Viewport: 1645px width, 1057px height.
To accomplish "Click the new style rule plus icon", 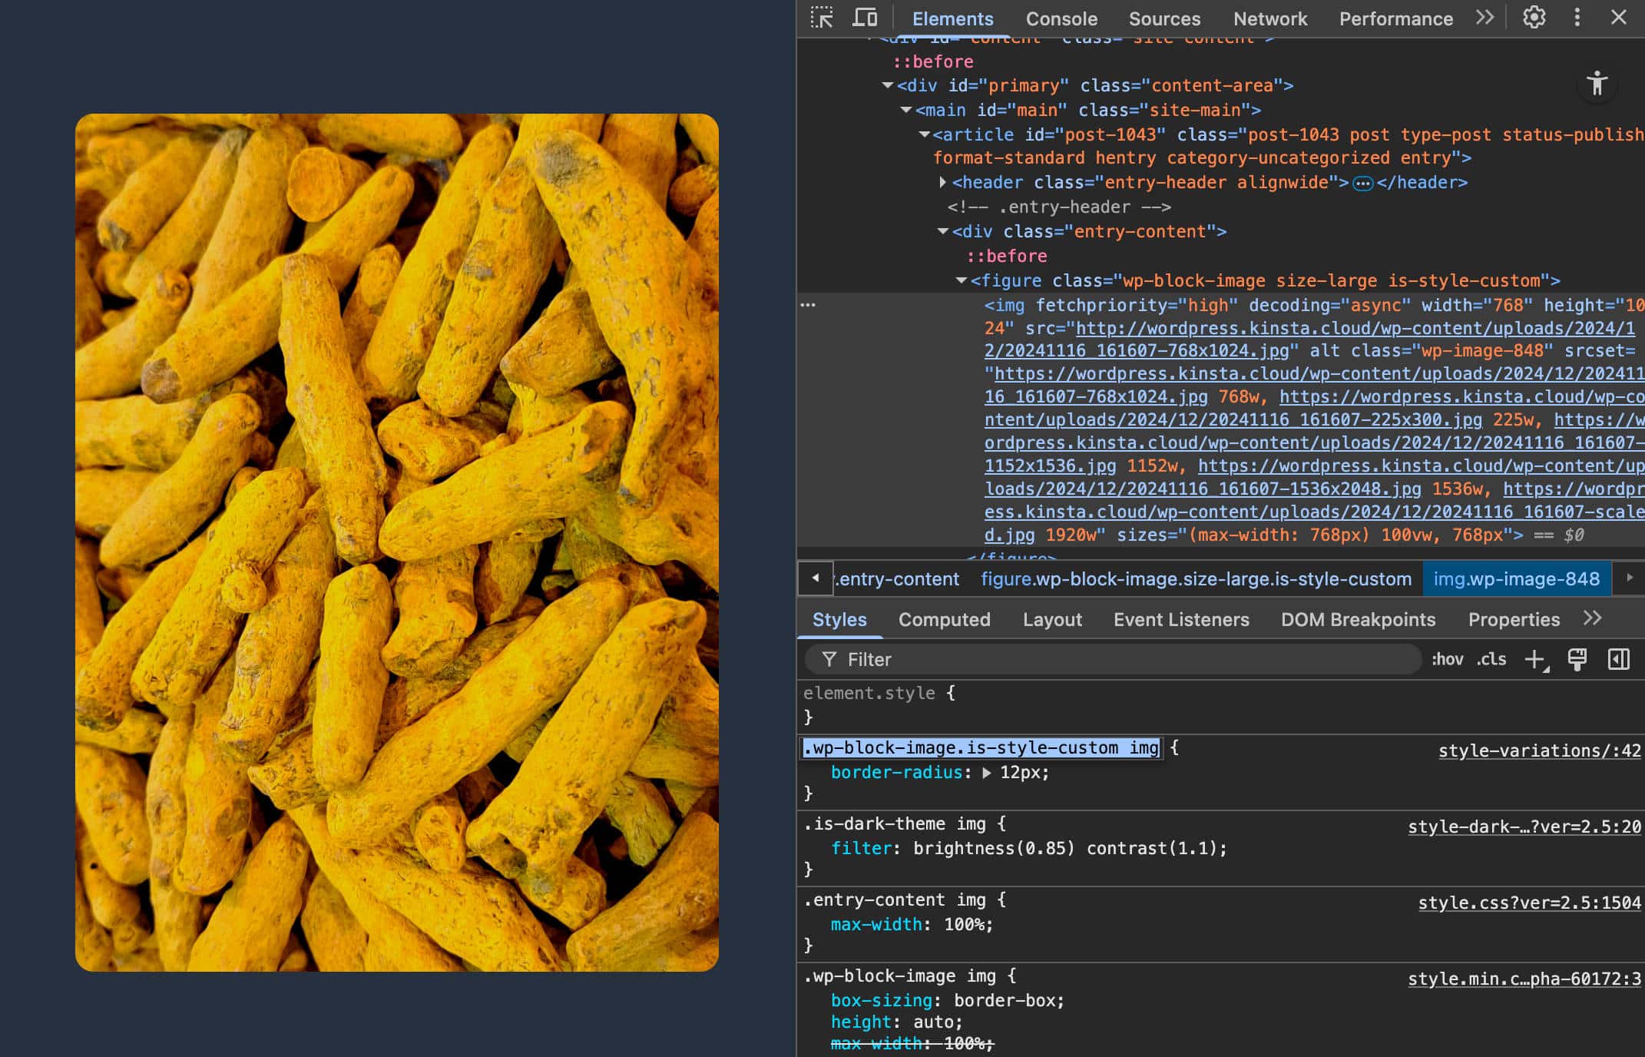I will (x=1534, y=659).
